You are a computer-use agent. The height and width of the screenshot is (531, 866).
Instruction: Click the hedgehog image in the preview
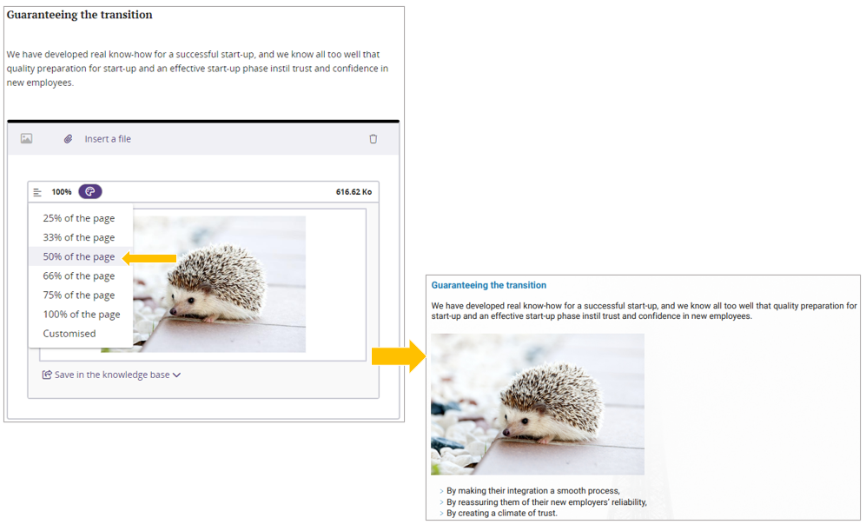click(x=538, y=404)
